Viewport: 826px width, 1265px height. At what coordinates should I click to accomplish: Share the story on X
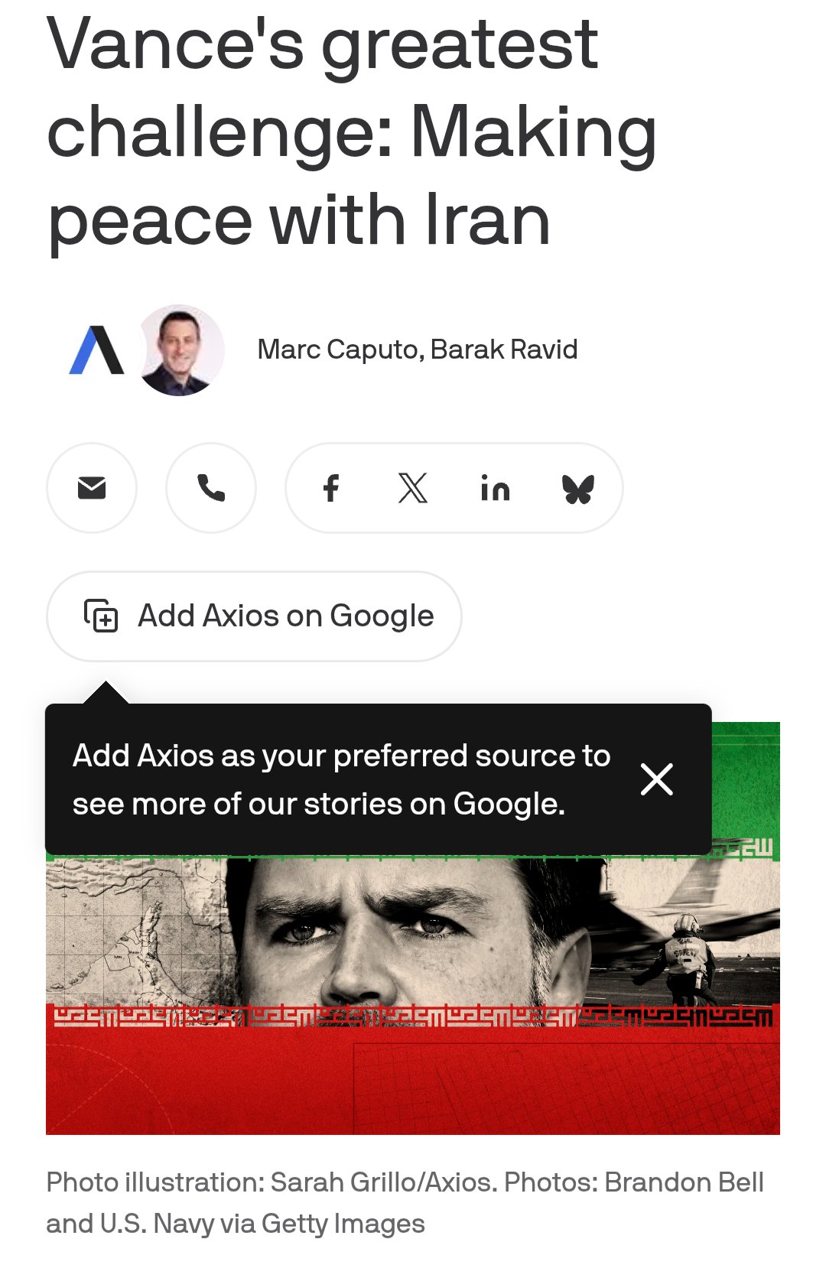pos(413,488)
